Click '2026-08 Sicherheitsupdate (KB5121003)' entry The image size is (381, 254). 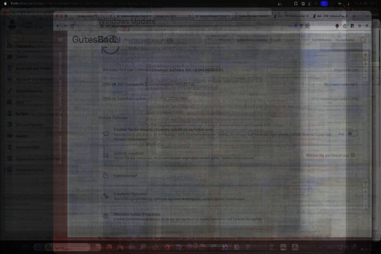(x=145, y=99)
